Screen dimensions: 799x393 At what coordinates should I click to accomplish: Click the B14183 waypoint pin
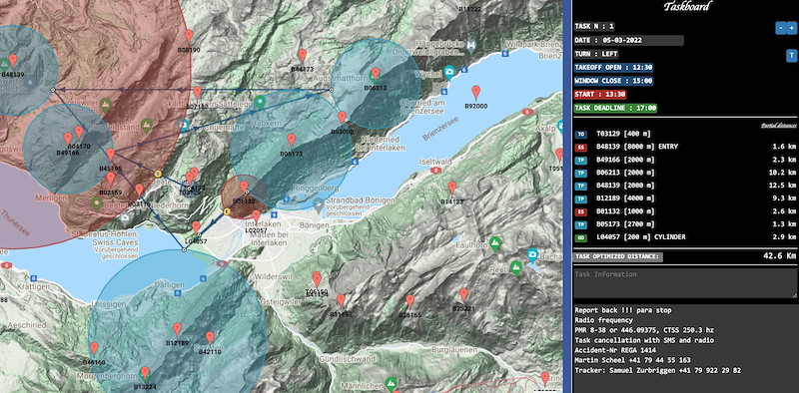pos(452,189)
